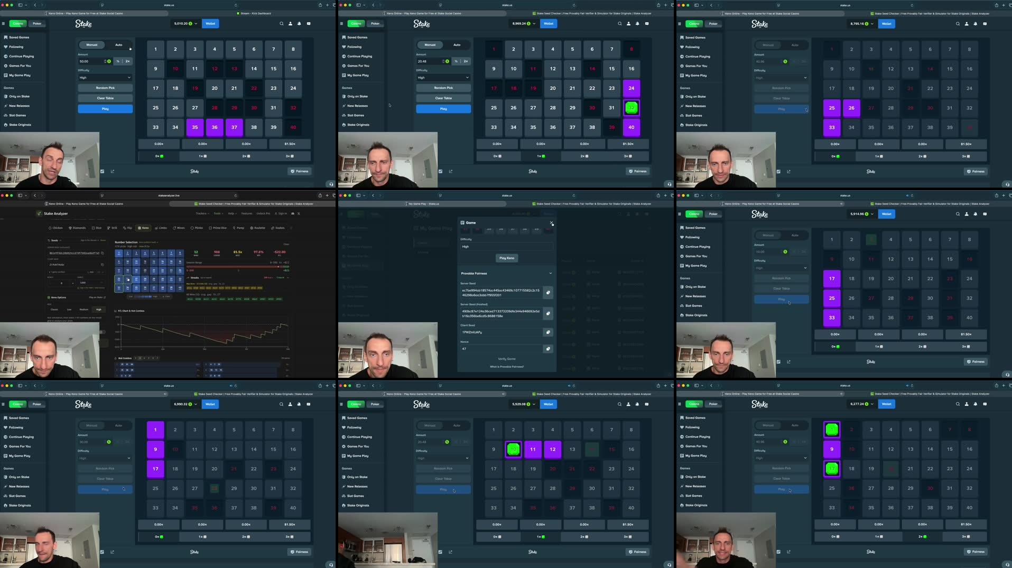1012x568 pixels.
Task: Open What is Provable Fairness link
Action: (507, 367)
